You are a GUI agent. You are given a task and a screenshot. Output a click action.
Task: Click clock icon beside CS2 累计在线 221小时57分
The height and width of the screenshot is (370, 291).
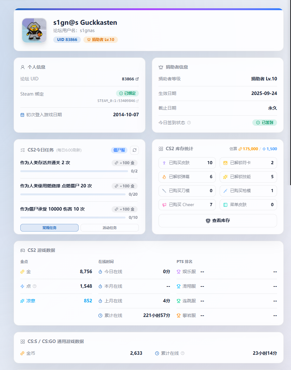100,315
